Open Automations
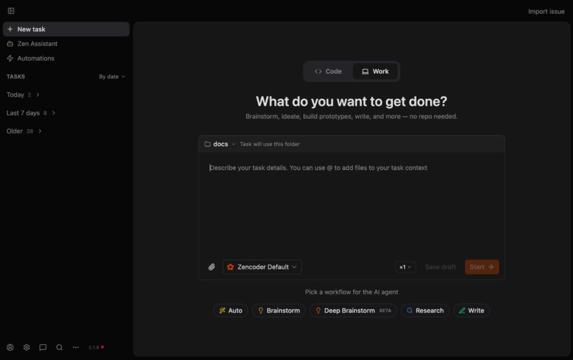Screen dimensions: 573x360 point(66,58)
